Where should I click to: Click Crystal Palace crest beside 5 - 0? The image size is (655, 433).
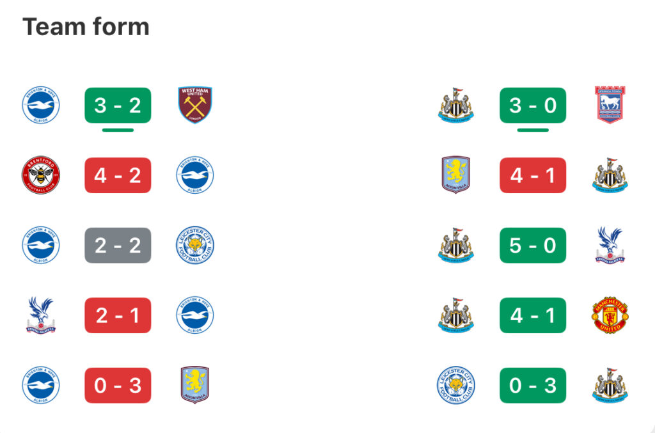tap(610, 245)
